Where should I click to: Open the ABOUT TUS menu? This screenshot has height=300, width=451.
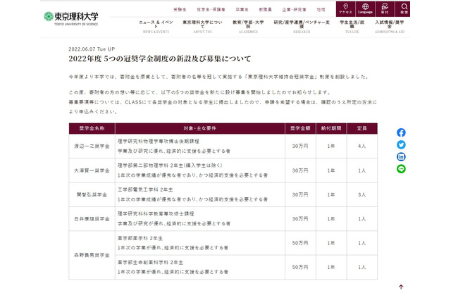202,27
